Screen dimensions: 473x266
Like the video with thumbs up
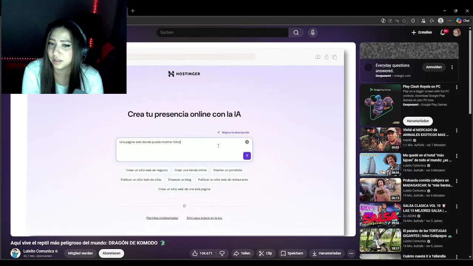pyautogui.click(x=202, y=253)
